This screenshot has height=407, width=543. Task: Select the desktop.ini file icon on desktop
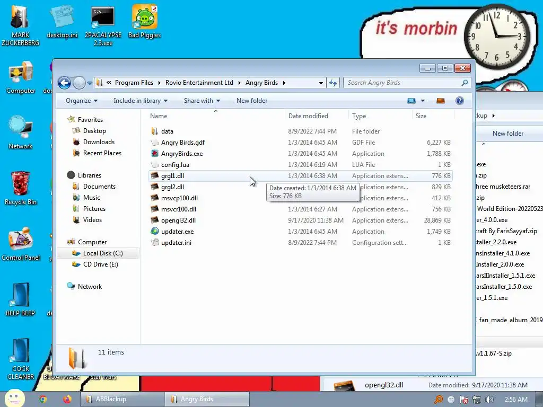(x=62, y=21)
